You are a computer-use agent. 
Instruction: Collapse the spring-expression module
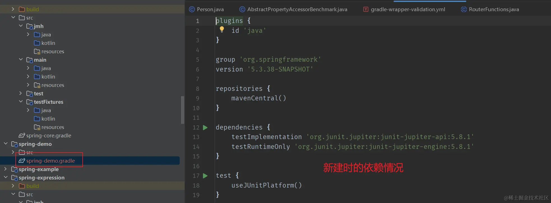[x=5, y=177]
